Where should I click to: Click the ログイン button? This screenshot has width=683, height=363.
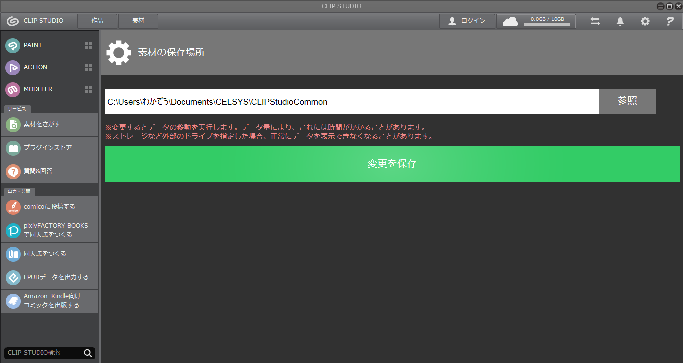(467, 21)
